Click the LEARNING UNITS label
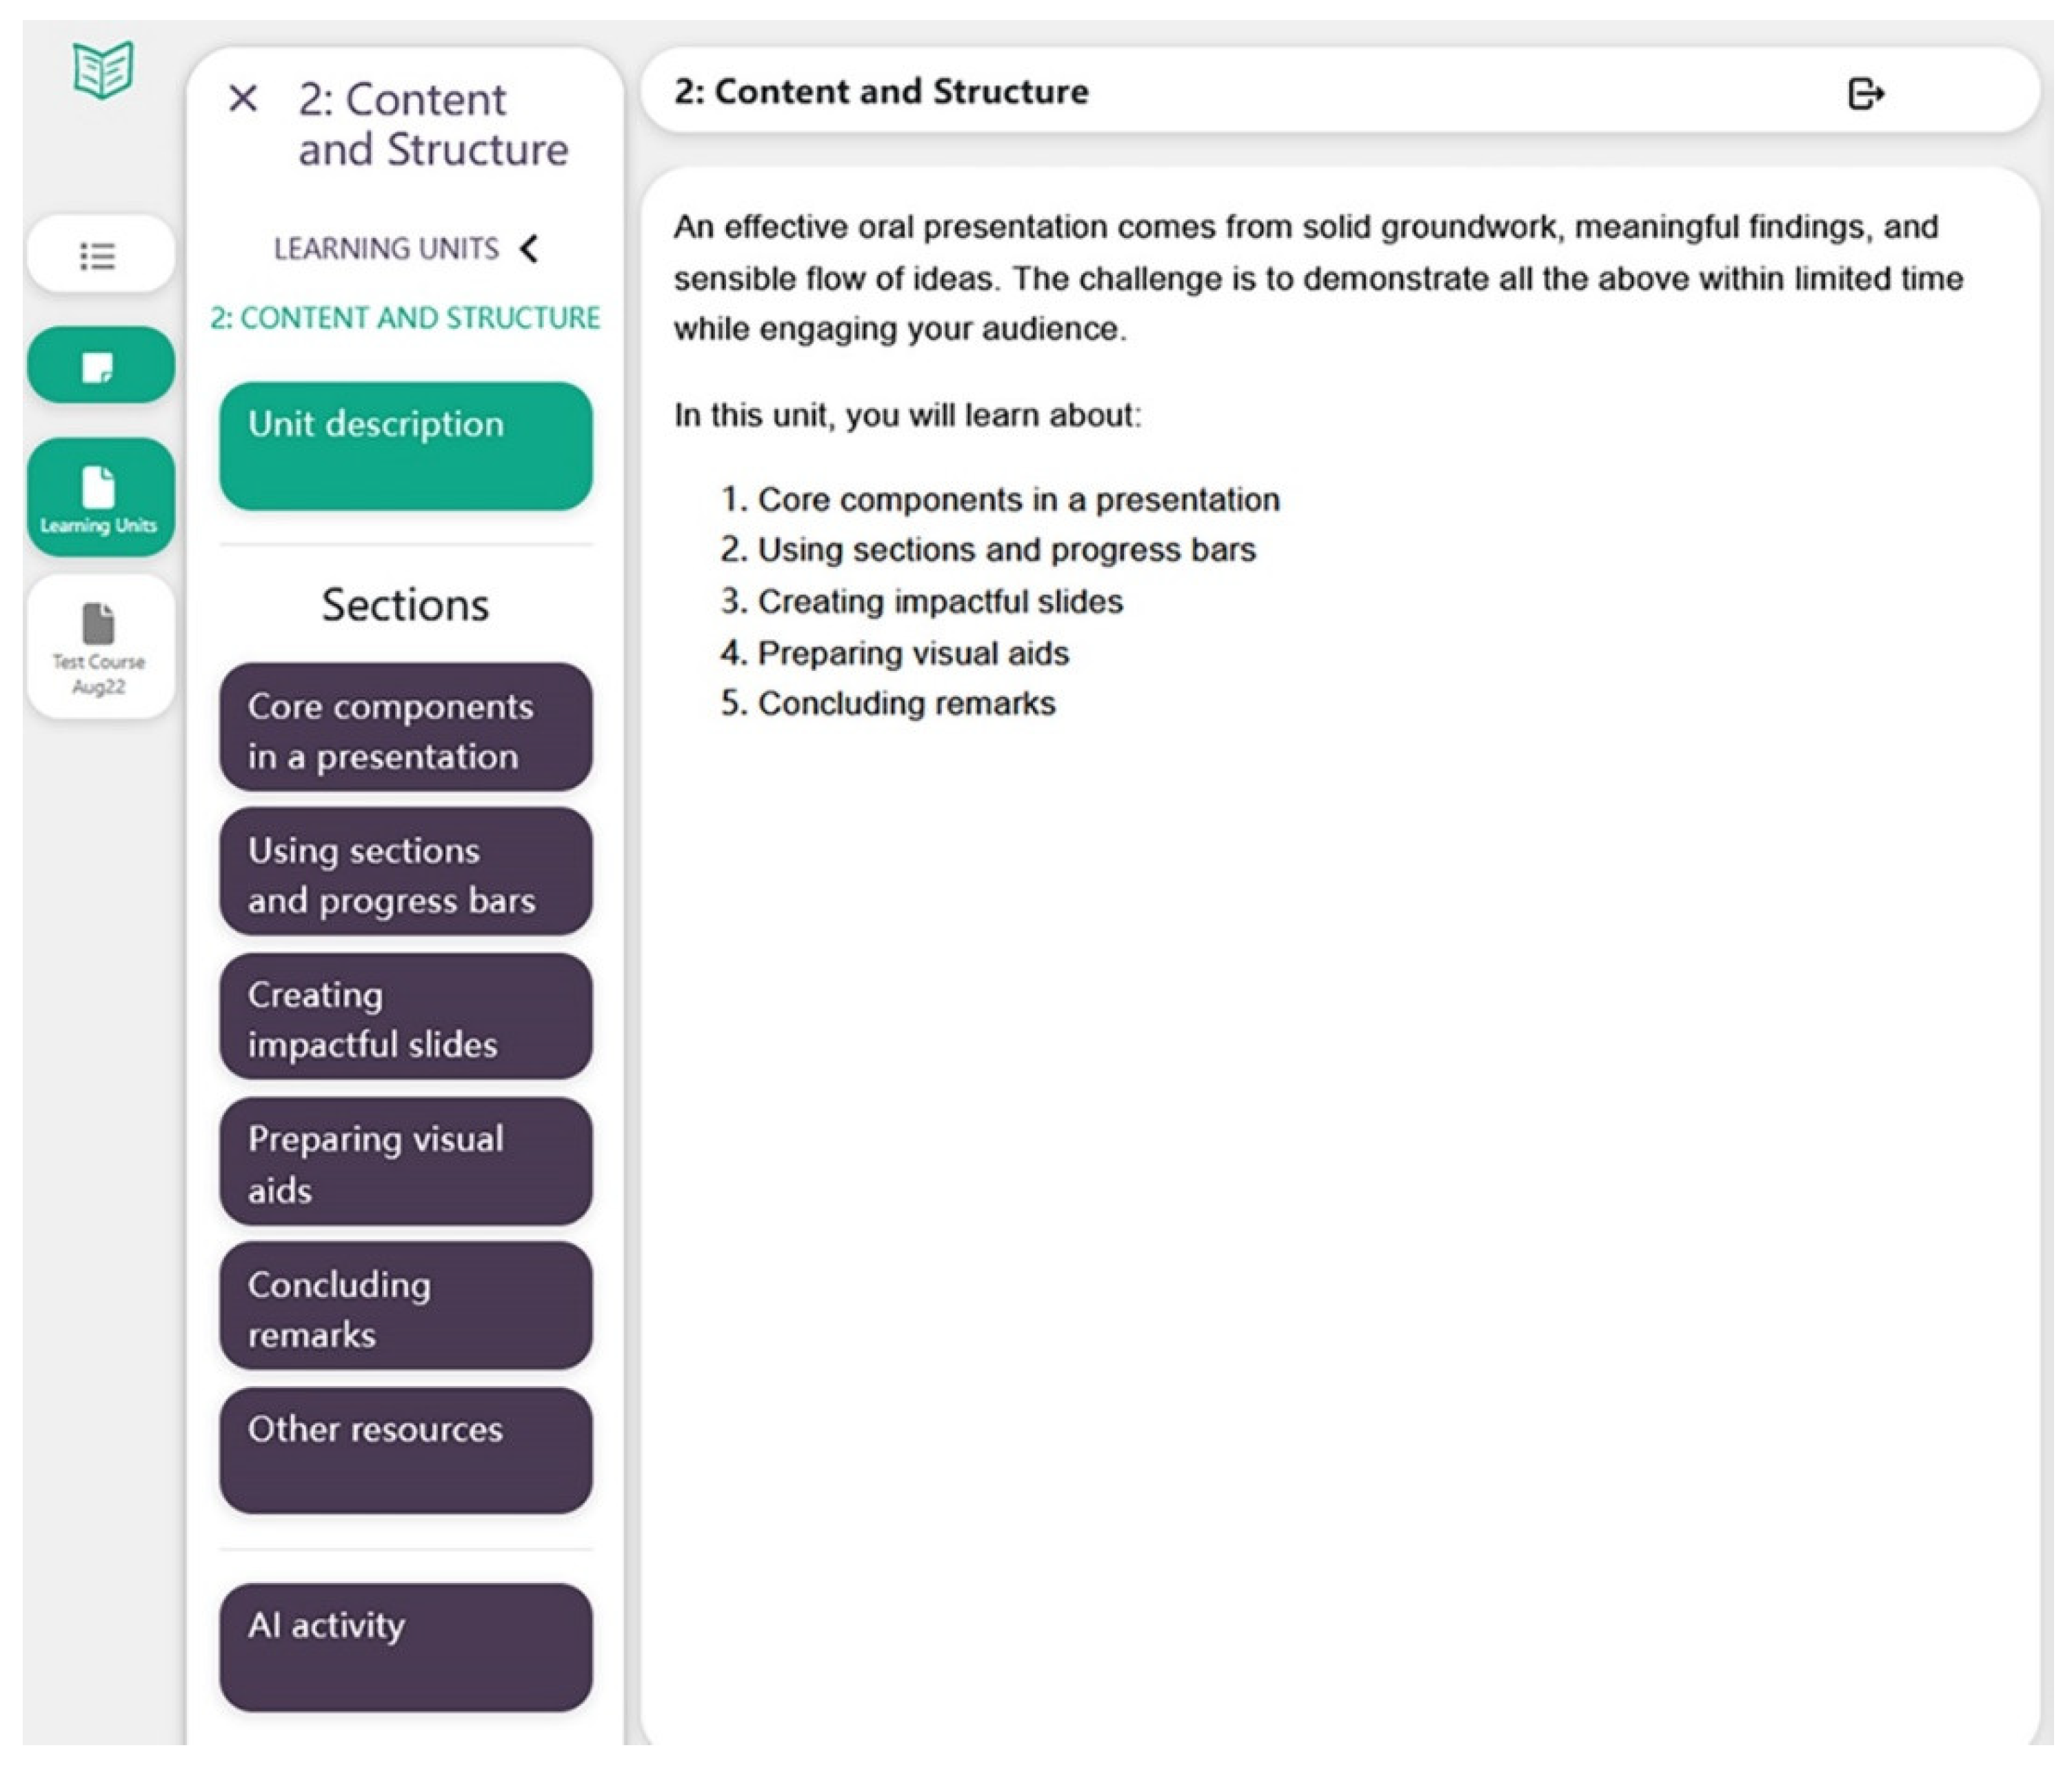This screenshot has height=1770, width=2072. 386,248
